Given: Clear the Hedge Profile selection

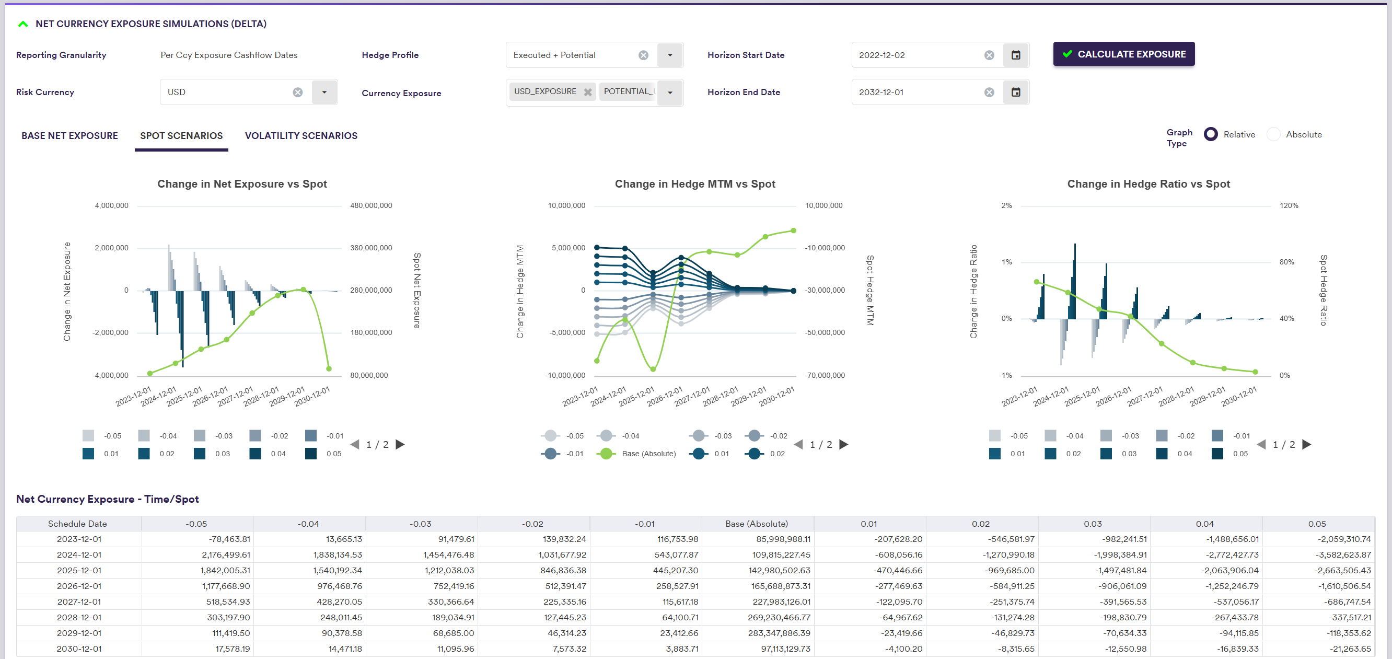Looking at the screenshot, I should click(x=643, y=55).
